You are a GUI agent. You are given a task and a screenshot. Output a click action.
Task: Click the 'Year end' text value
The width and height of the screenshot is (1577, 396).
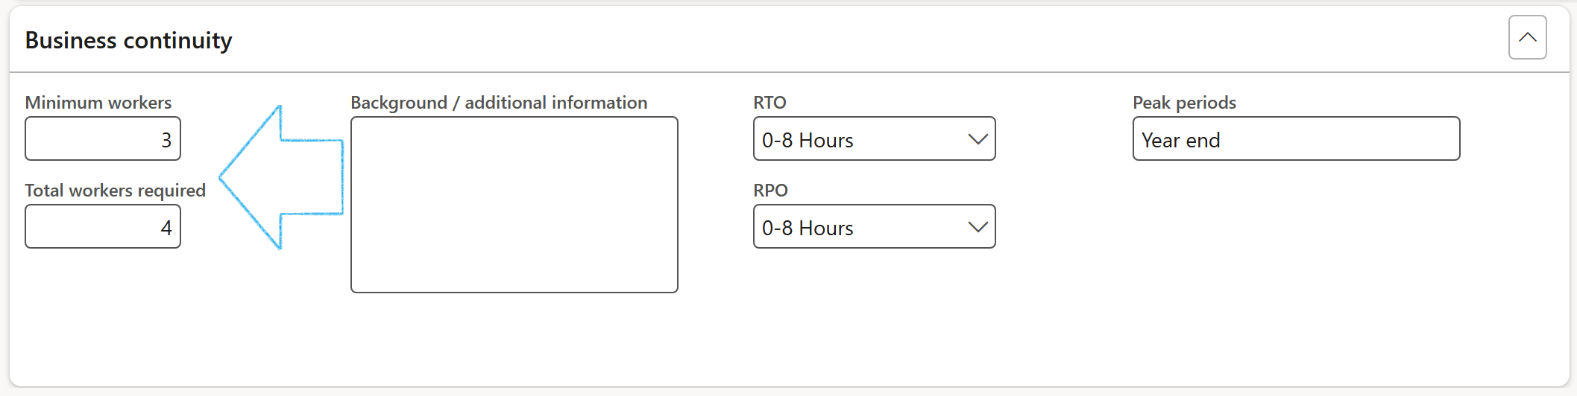[x=1180, y=140]
